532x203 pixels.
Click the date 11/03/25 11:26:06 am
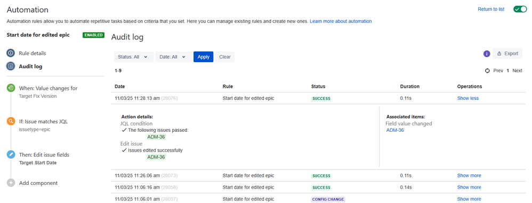coord(137,175)
